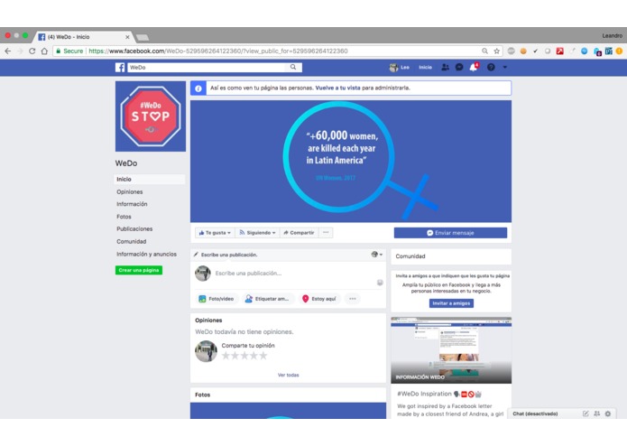The image size is (627, 446).
Task: Select Información in page sidebar
Action: click(x=132, y=204)
